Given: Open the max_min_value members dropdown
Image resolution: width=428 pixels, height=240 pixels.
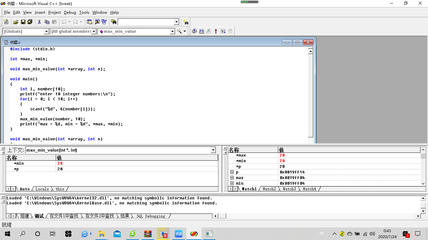Looking at the screenshot, I should click(x=172, y=31).
